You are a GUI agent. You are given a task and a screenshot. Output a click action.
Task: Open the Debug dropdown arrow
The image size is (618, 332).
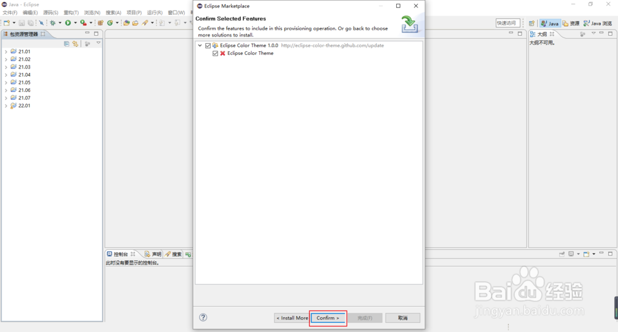[x=60, y=23]
